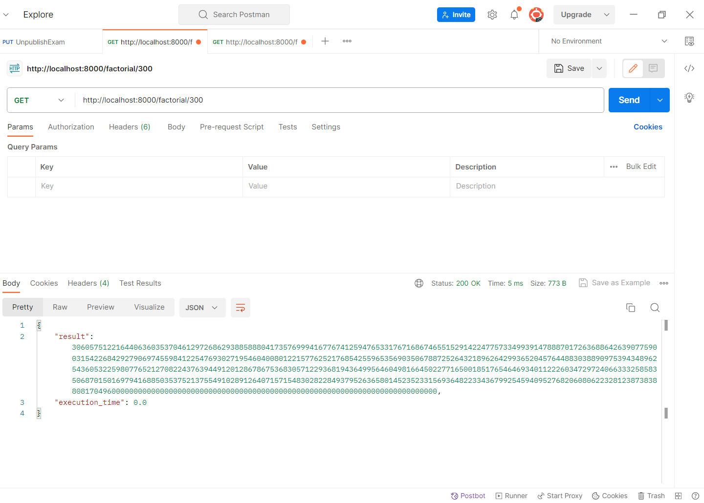Click the Save as Example button
Screen dimensions: 704x503
(x=615, y=283)
